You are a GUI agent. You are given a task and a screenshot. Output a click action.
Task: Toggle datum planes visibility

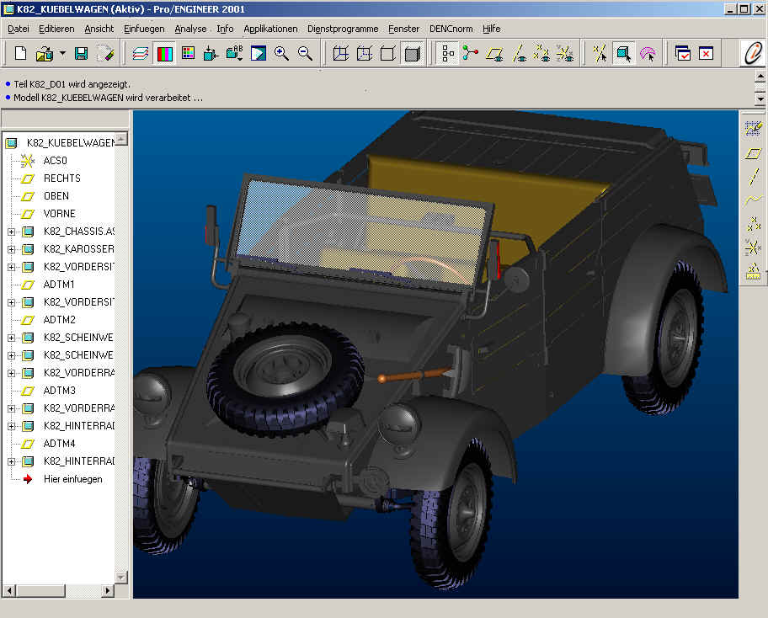pos(494,53)
